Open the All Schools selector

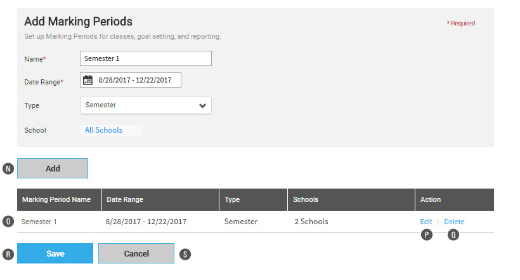pos(112,130)
